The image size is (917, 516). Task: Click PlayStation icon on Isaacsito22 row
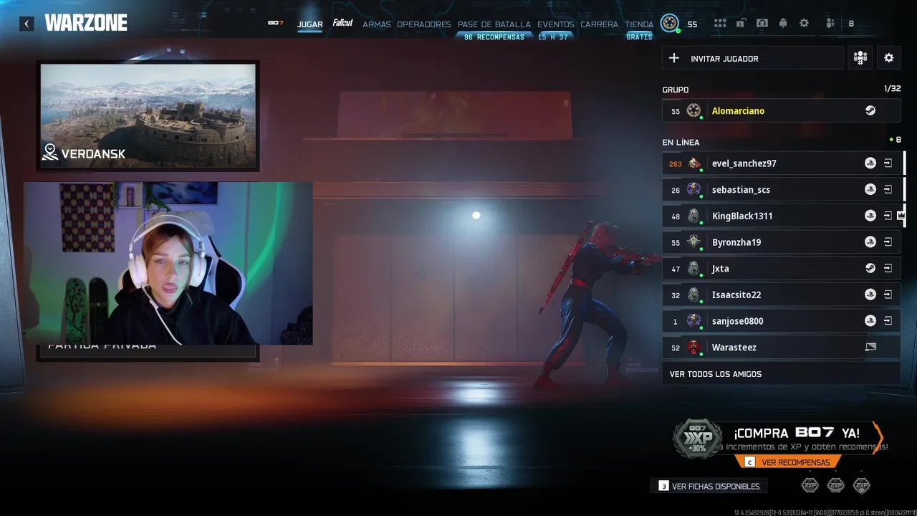(870, 295)
